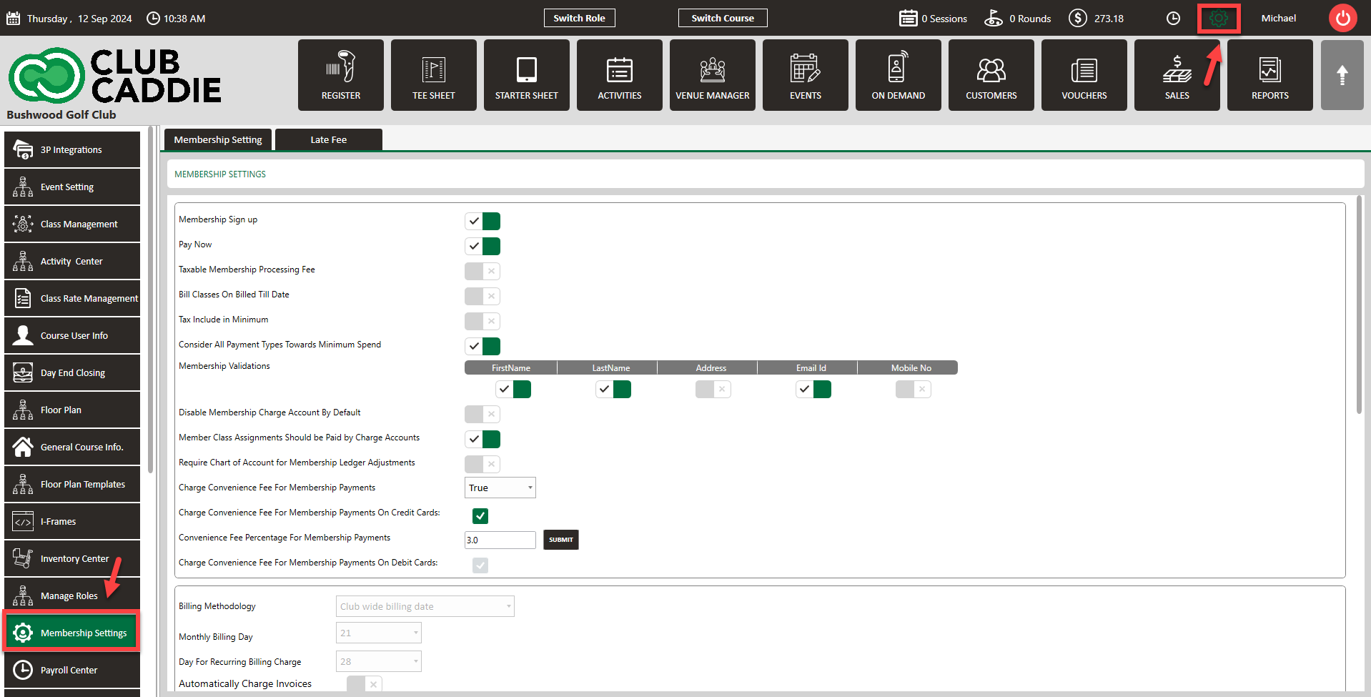Viewport: 1371px width, 697px height.
Task: Open the Sales module
Action: [x=1177, y=75]
